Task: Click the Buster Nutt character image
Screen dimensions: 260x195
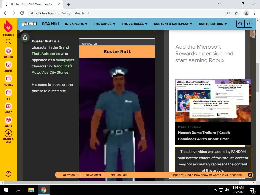Action: [x=117, y=119]
